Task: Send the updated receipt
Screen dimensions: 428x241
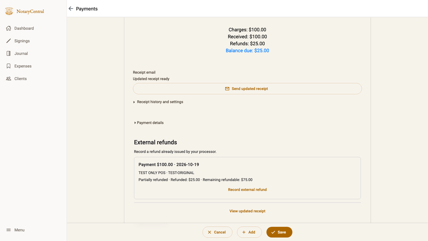Action: coord(247,89)
